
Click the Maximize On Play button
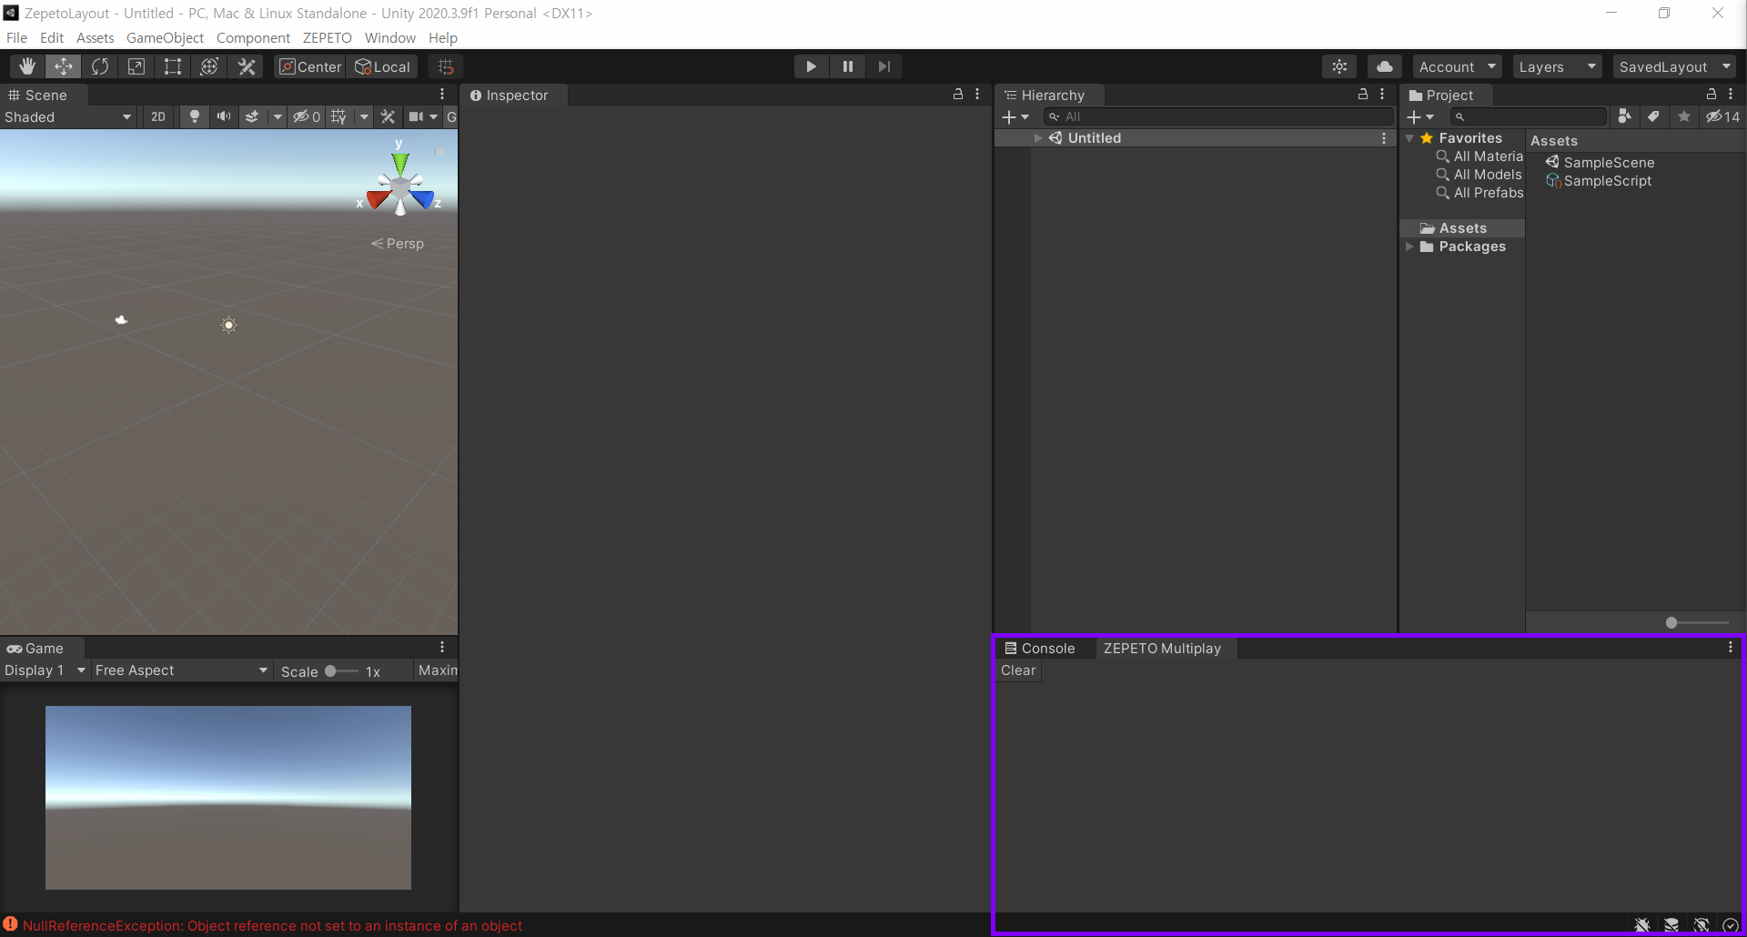tap(437, 670)
